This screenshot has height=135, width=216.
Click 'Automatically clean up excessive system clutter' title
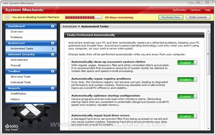tap(108, 62)
